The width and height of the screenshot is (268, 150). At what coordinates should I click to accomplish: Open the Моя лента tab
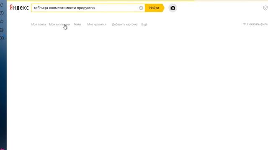39,24
